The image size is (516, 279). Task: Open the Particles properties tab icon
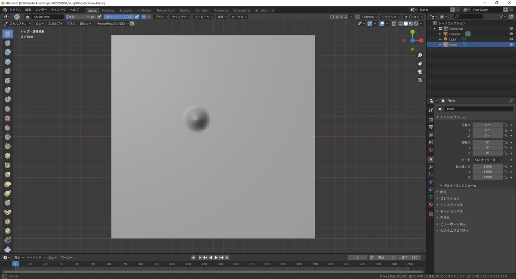pyautogui.click(x=431, y=174)
